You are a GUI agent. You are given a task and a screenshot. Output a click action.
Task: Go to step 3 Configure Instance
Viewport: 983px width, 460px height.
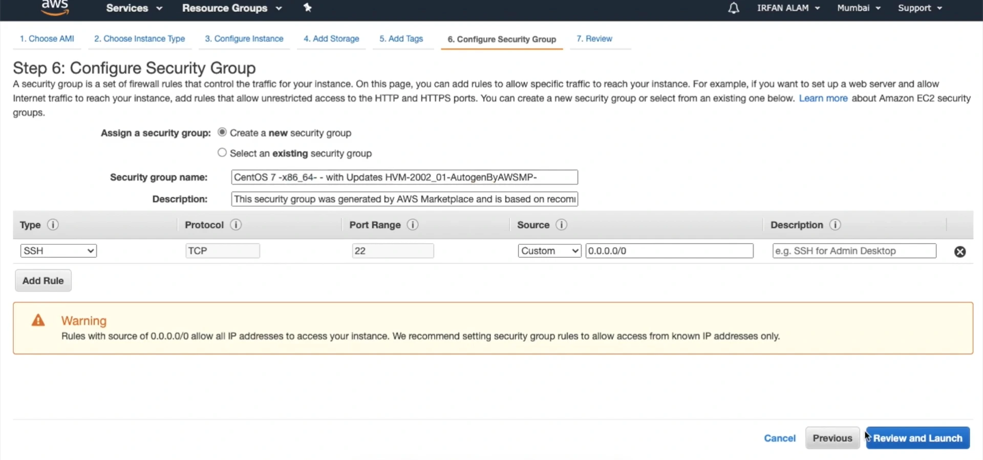[244, 39]
